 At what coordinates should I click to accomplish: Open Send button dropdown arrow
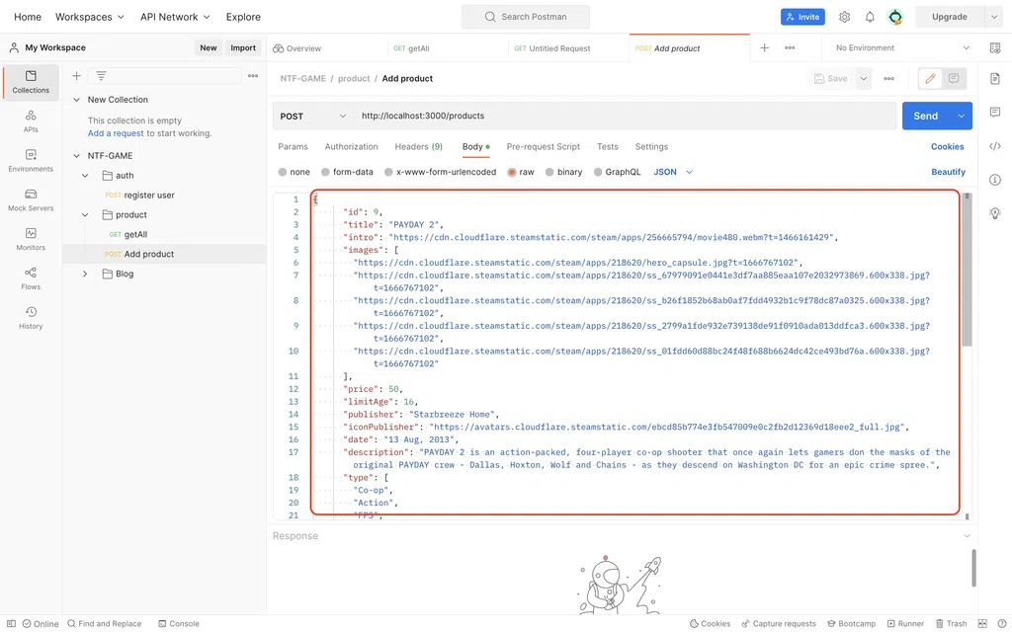pyautogui.click(x=961, y=117)
